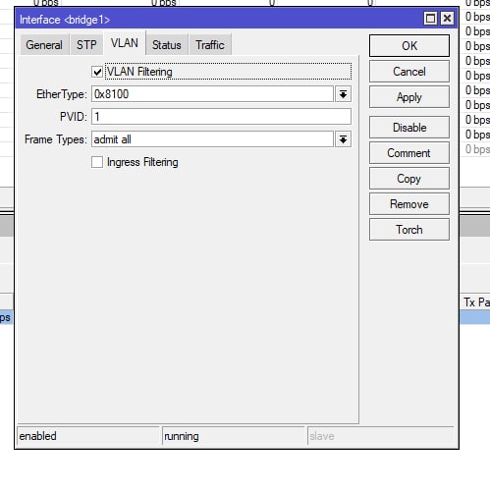Remove the bridge1 interface
The width and height of the screenshot is (490, 493).
pyautogui.click(x=409, y=204)
